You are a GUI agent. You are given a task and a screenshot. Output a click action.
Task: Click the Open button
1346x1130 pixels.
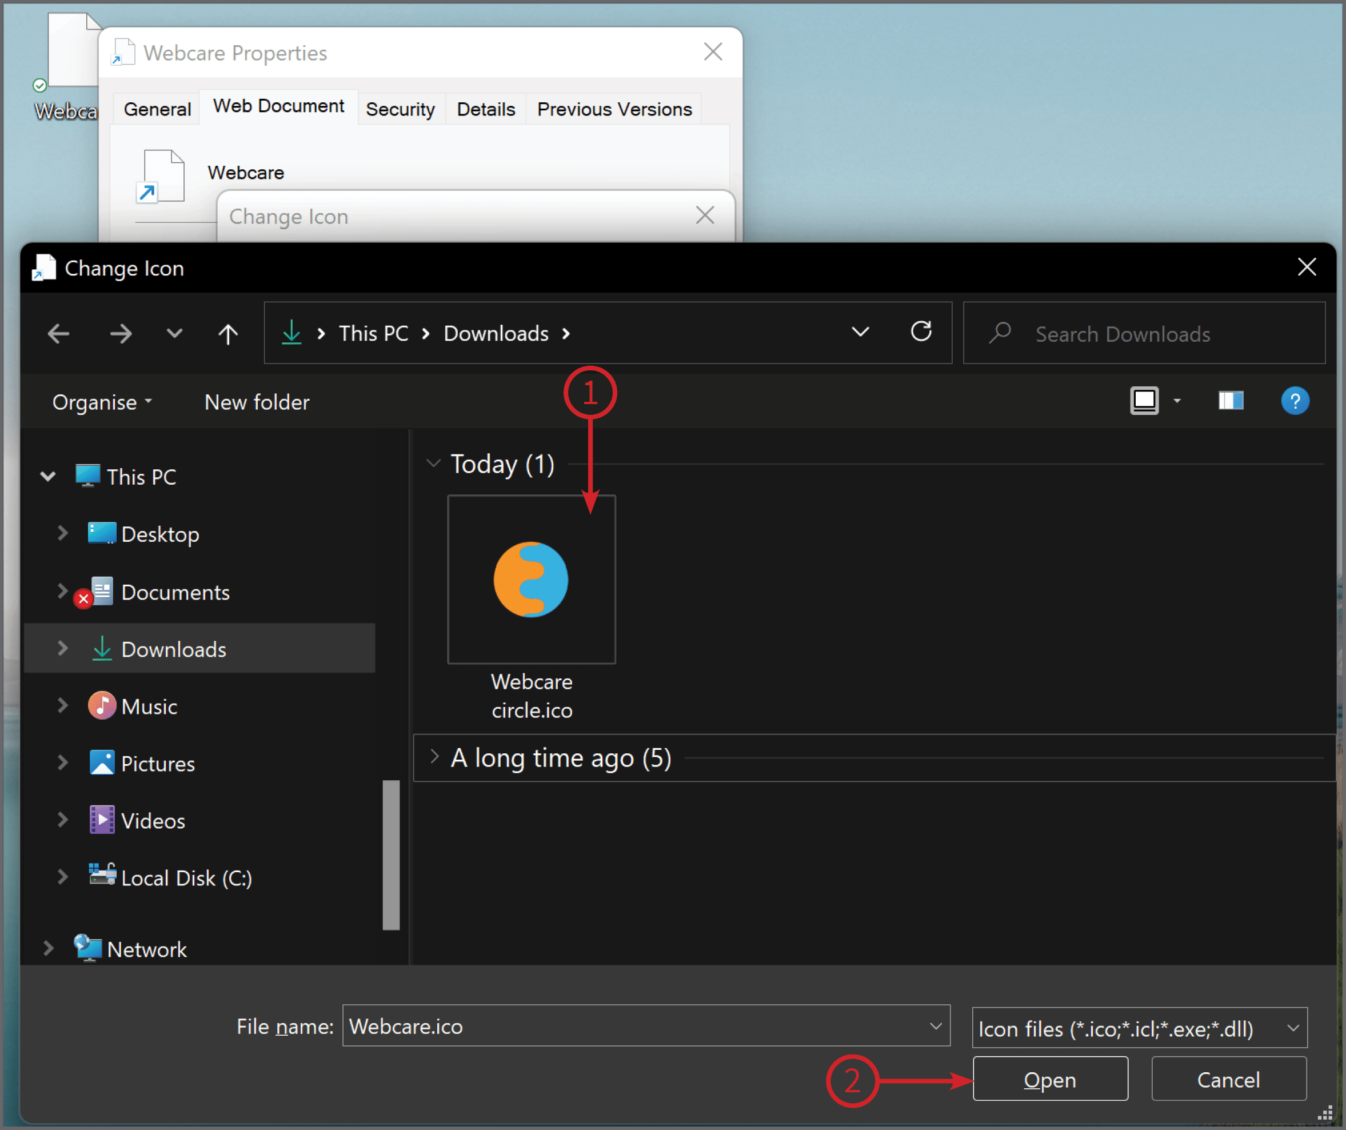coord(1049,1079)
